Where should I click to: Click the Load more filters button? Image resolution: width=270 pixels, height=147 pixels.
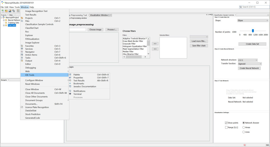pyautogui.click(x=199, y=41)
